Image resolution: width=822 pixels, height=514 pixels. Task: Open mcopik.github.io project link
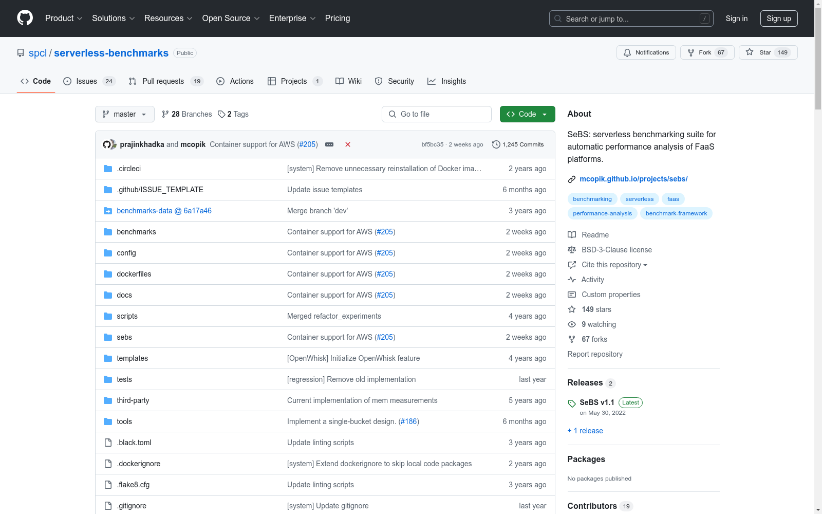(633, 179)
